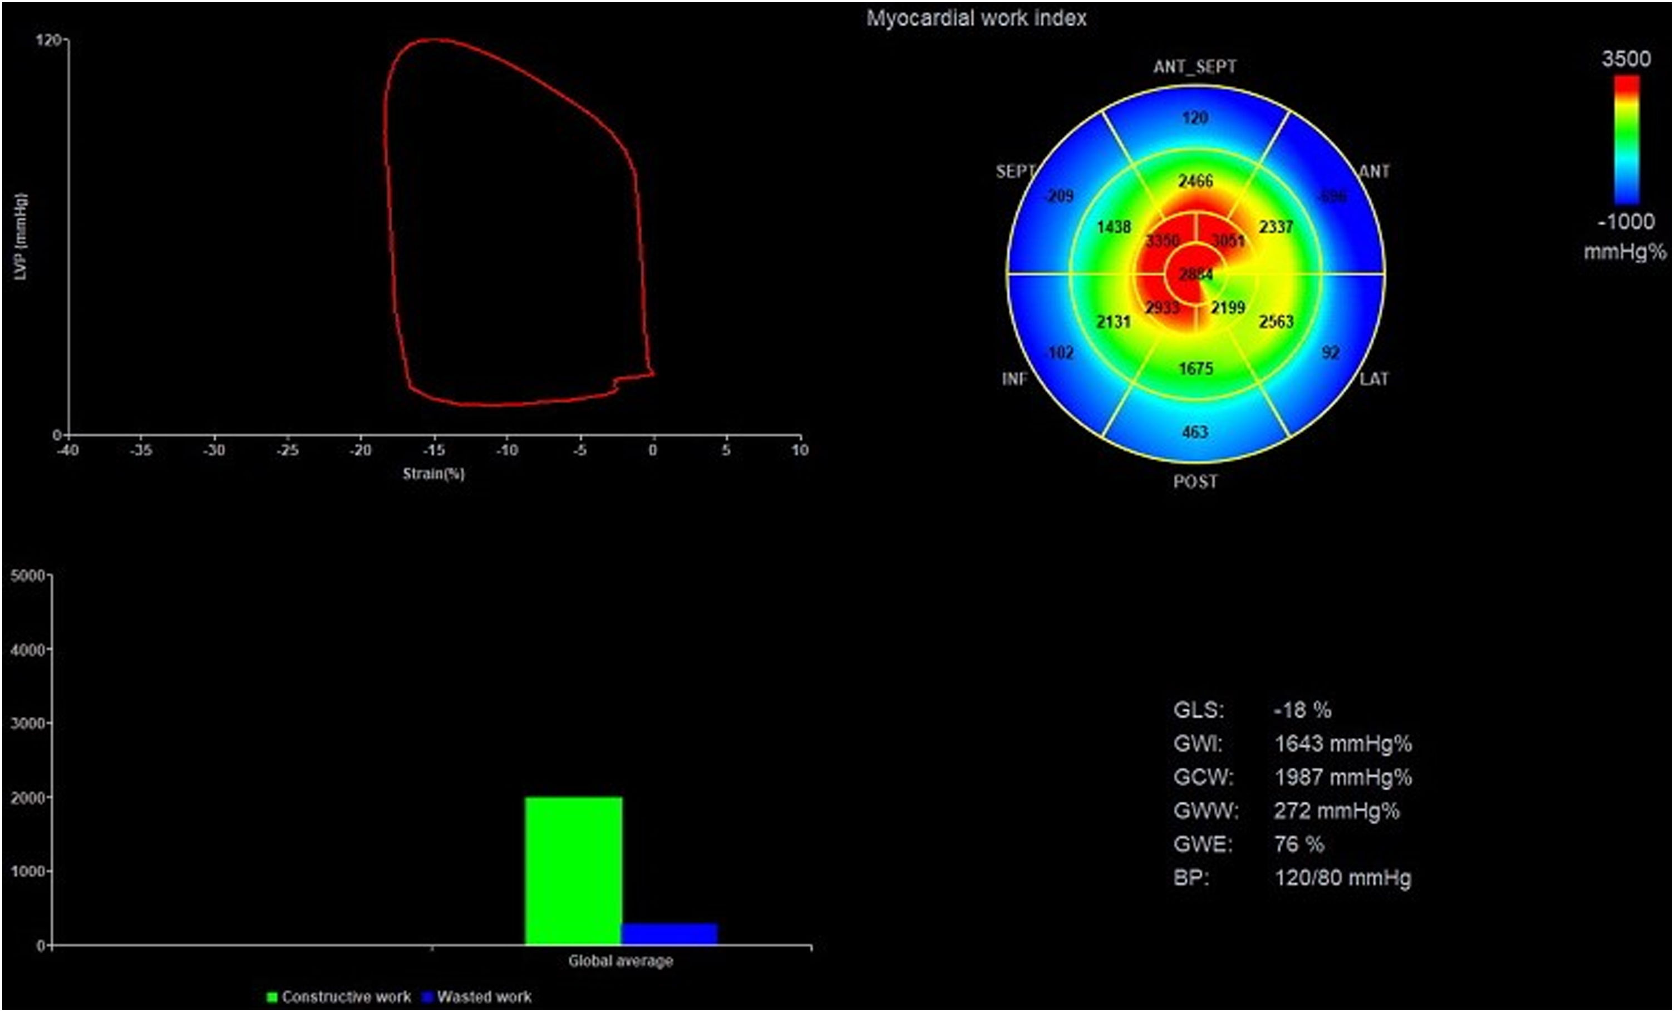
Task: Select the apex segment labeled 2884
Action: pyautogui.click(x=1195, y=274)
